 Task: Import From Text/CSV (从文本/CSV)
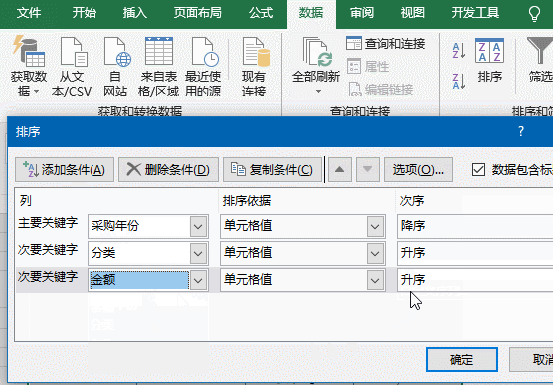(72, 66)
